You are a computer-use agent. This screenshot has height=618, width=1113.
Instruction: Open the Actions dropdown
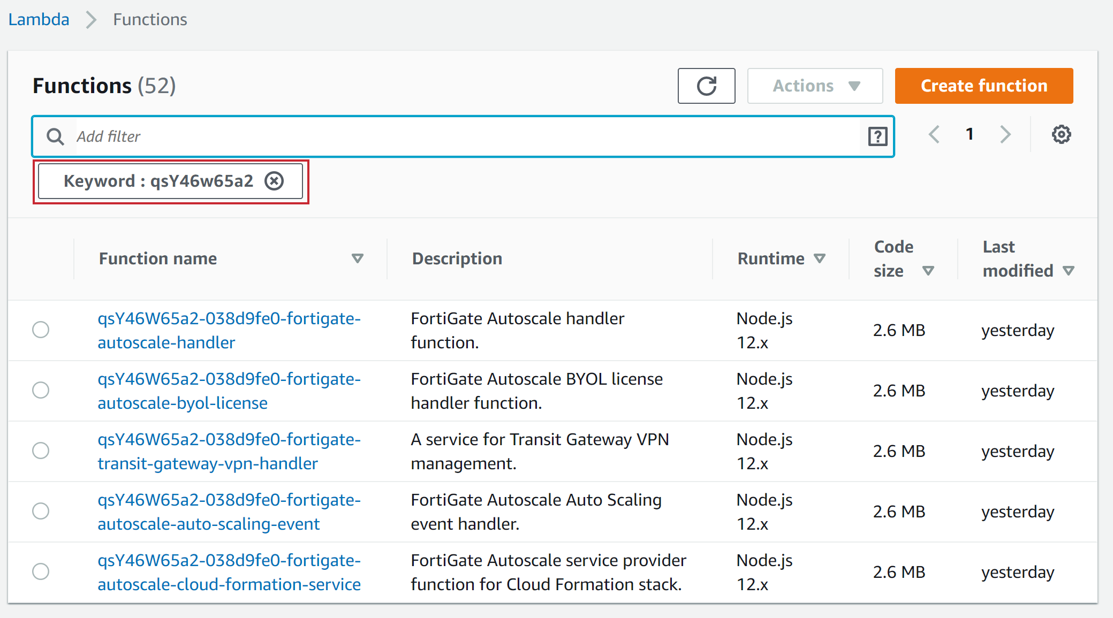[814, 86]
